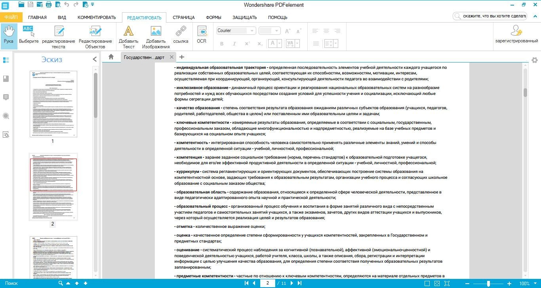Toggle justify alignment
The width and height of the screenshot is (541, 288).
point(316,44)
